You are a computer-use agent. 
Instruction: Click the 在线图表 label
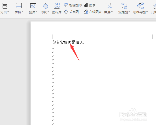click(x=95, y=12)
